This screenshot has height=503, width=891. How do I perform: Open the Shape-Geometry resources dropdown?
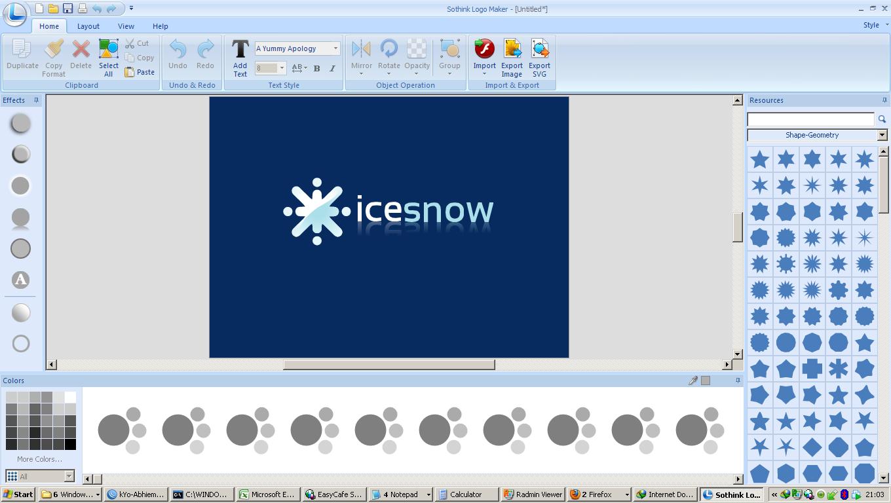882,135
